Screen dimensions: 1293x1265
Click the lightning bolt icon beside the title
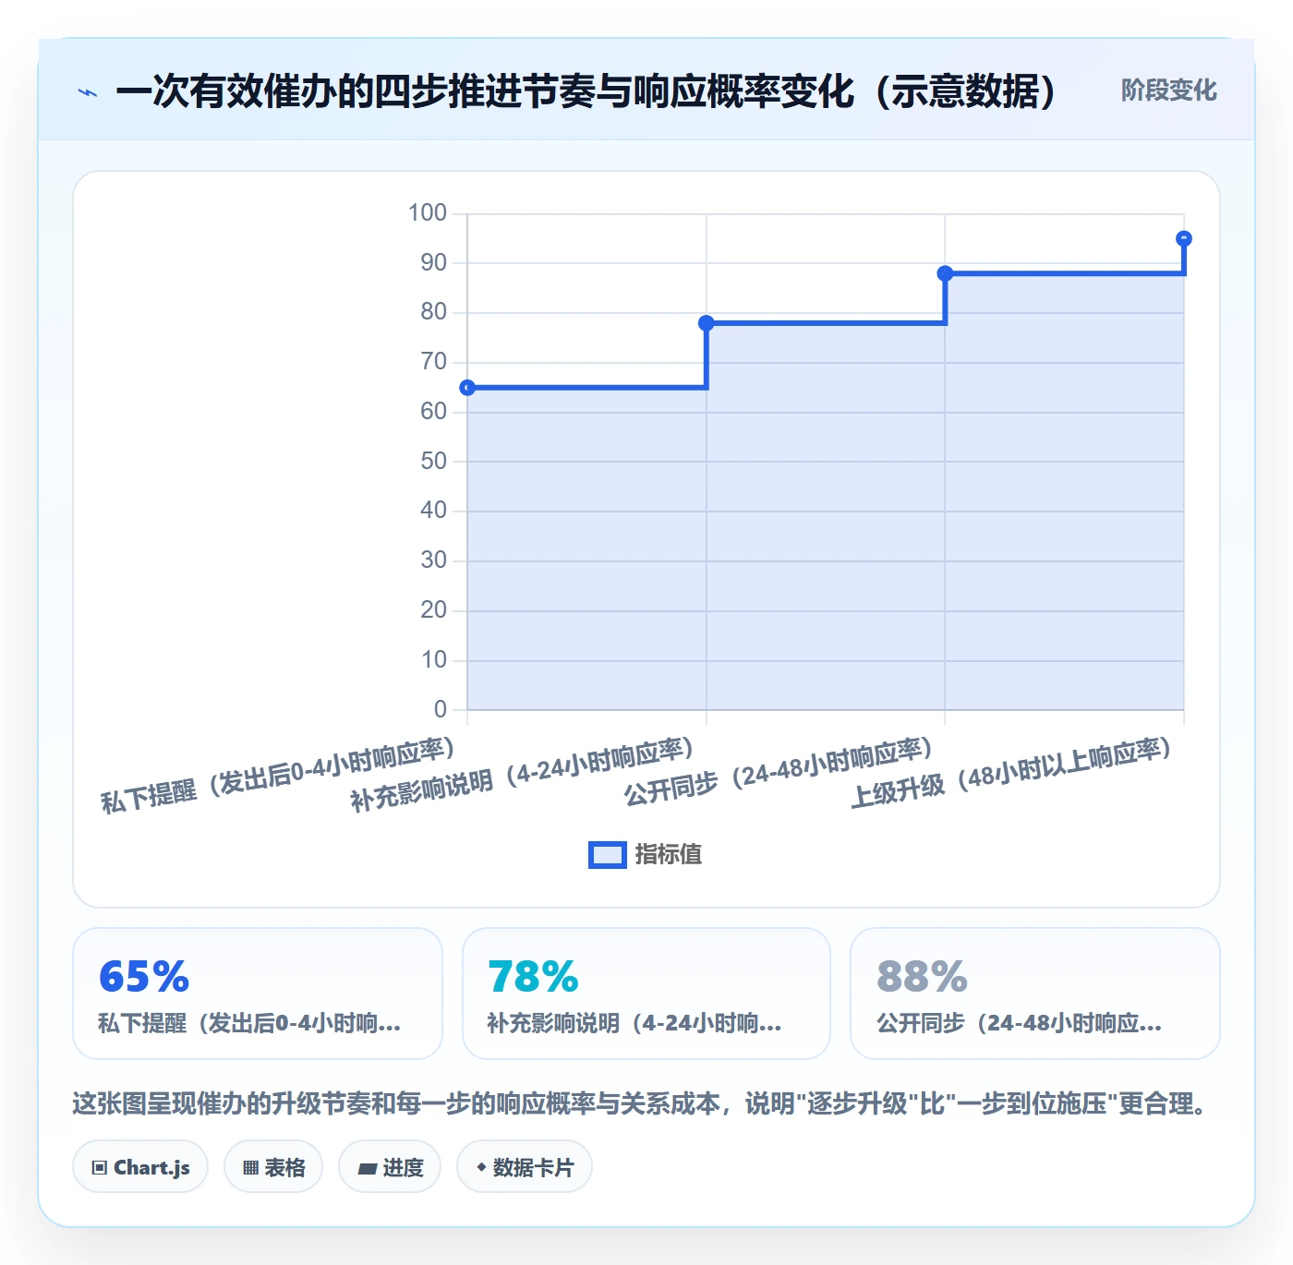[88, 92]
